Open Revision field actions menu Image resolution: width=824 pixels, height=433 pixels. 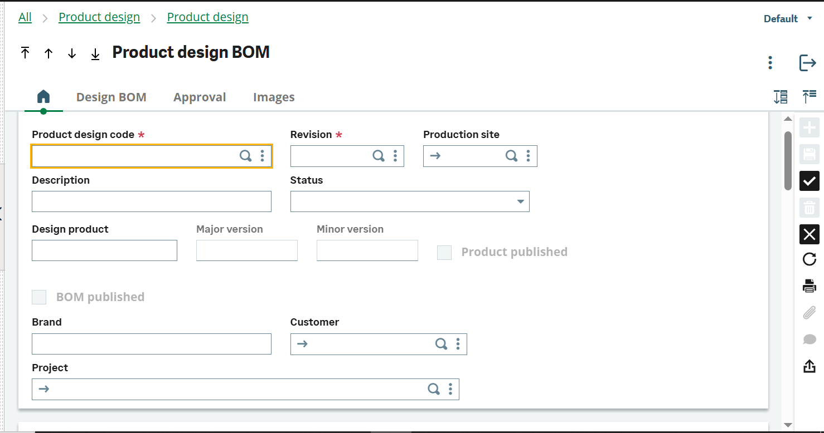(395, 156)
